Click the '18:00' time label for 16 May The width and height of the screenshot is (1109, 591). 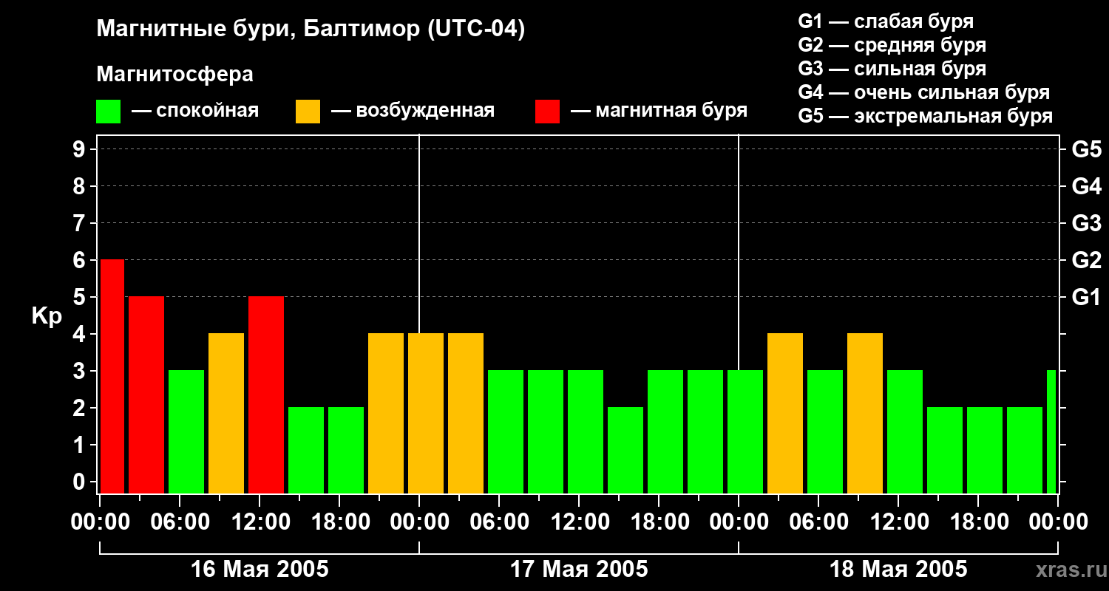pos(340,522)
